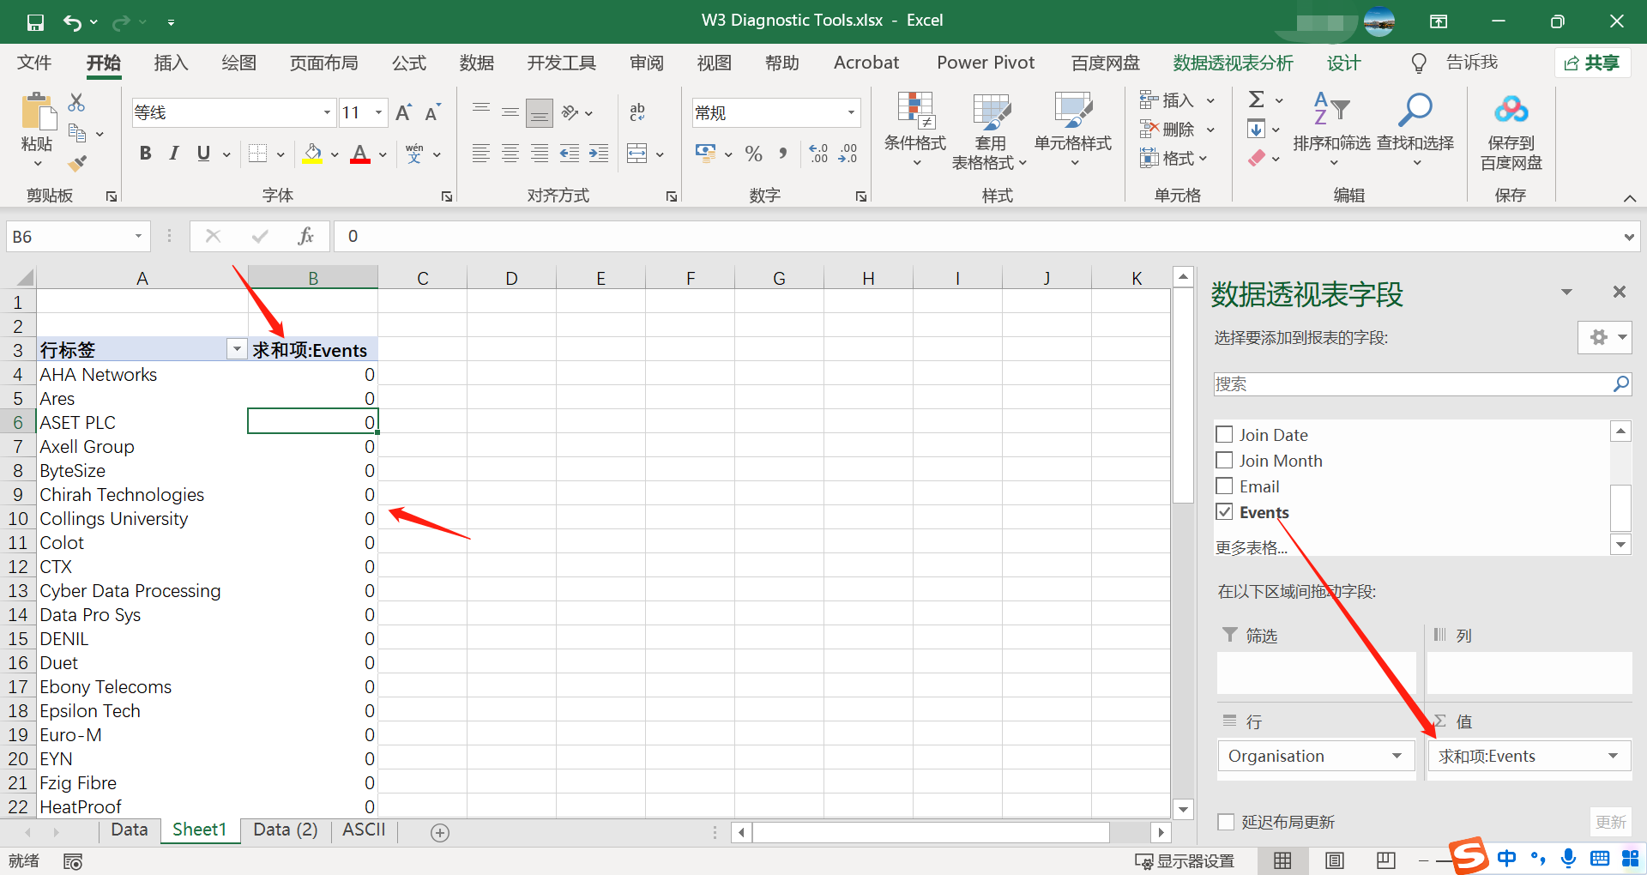
Task: Open Organisation field dropdown in rows area
Action: click(x=1397, y=756)
